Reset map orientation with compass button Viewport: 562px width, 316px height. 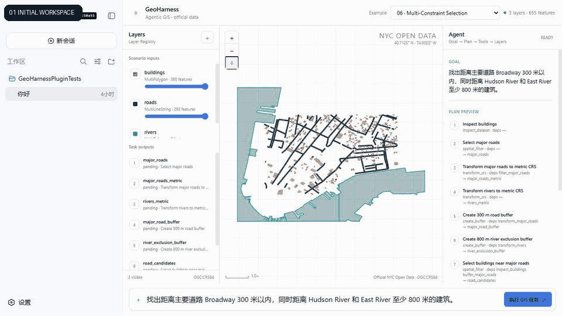point(232,63)
